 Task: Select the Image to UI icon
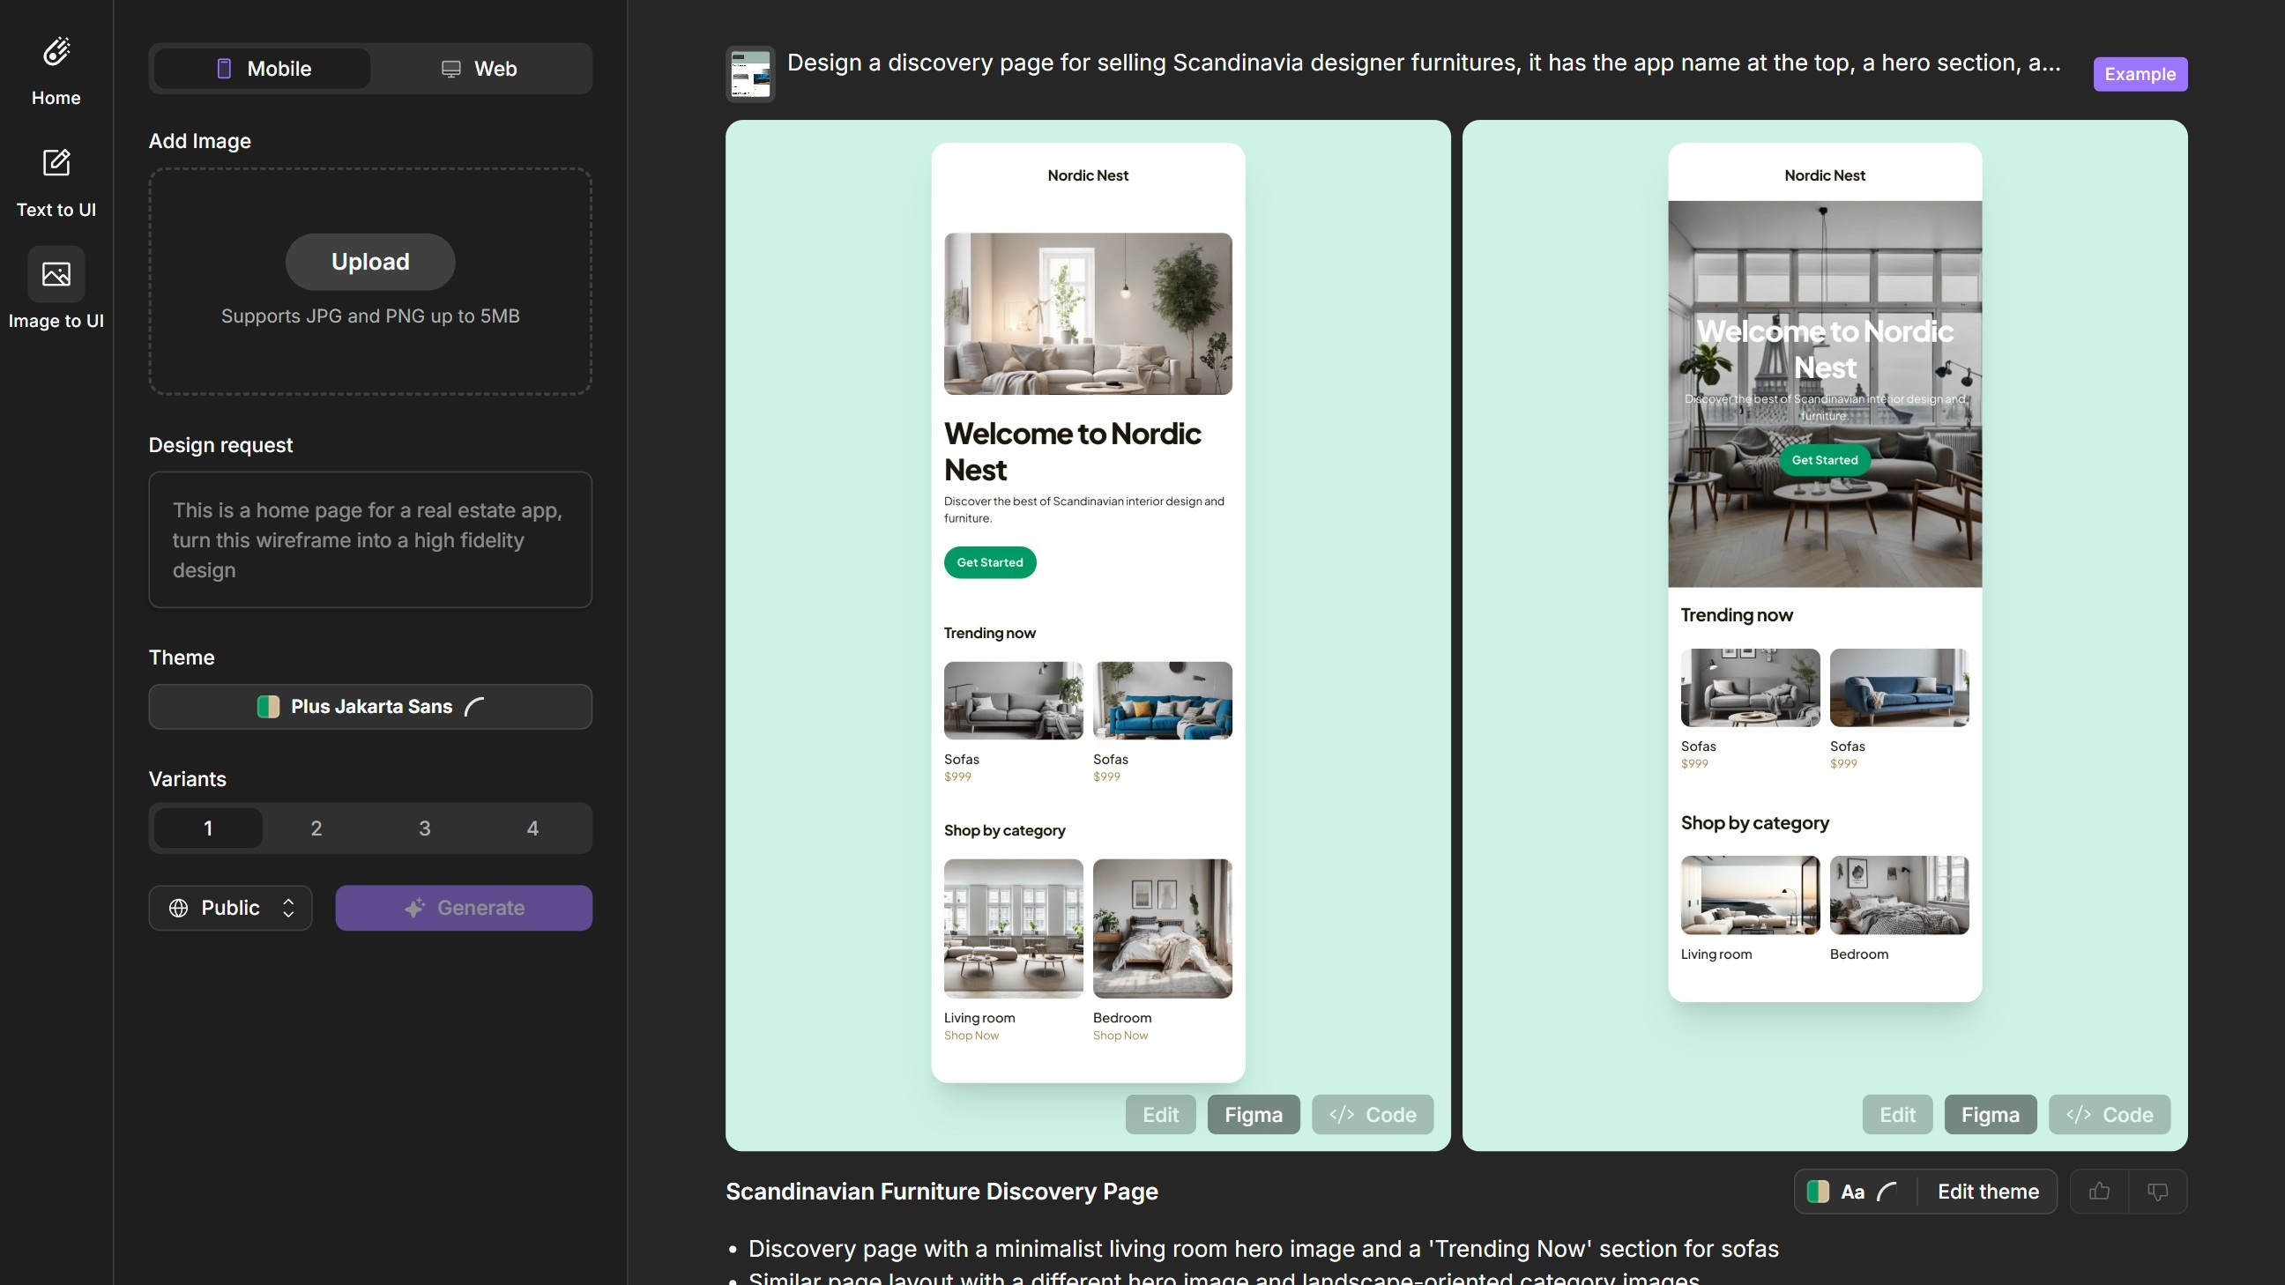pyautogui.click(x=56, y=274)
